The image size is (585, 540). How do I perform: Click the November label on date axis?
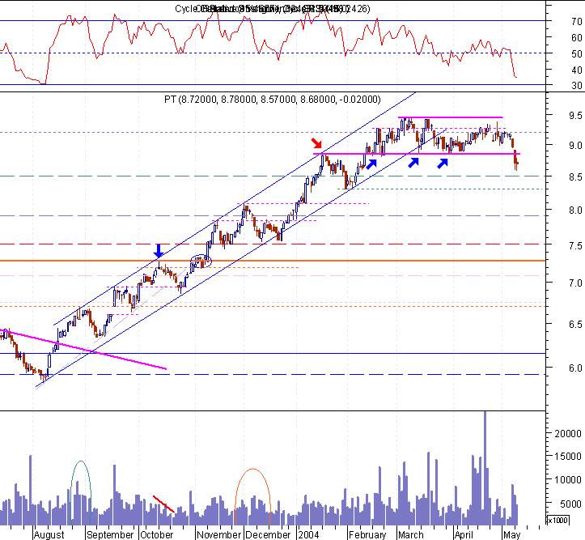coord(219,535)
